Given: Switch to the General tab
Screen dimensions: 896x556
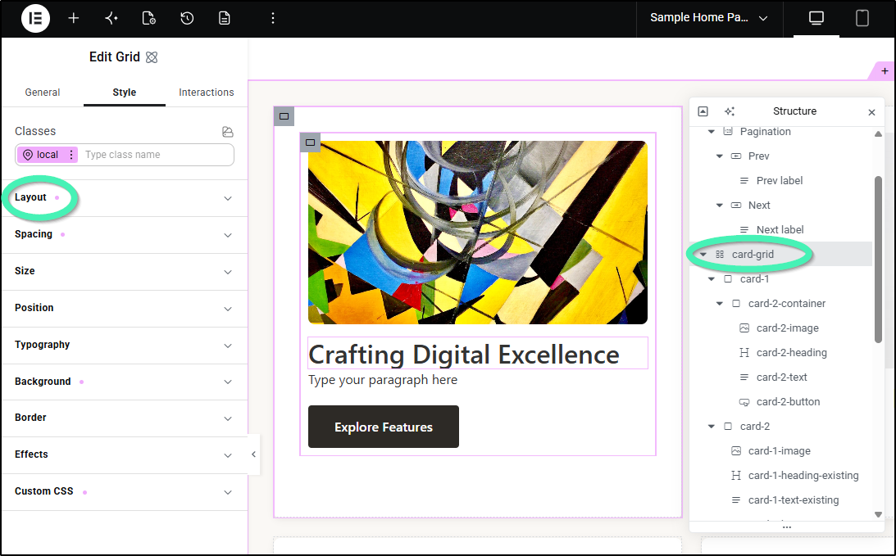Looking at the screenshot, I should pos(43,93).
